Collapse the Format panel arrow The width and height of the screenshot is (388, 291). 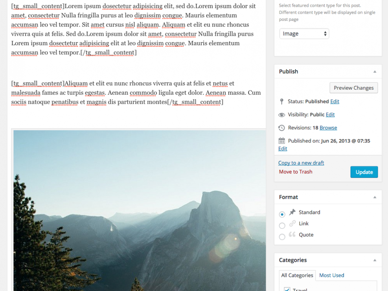[x=375, y=197]
